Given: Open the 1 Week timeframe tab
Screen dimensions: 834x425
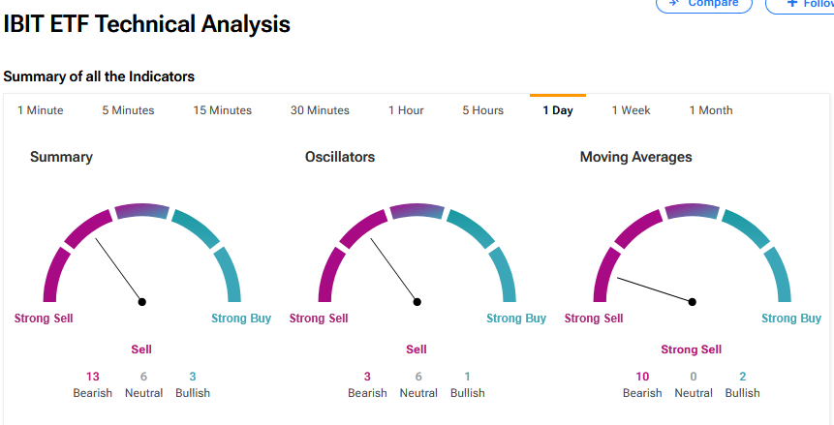Looking at the screenshot, I should coord(632,110).
